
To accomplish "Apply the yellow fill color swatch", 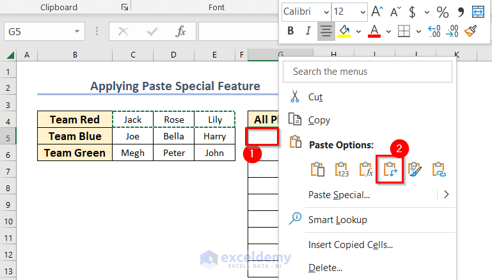I will click(x=344, y=30).
